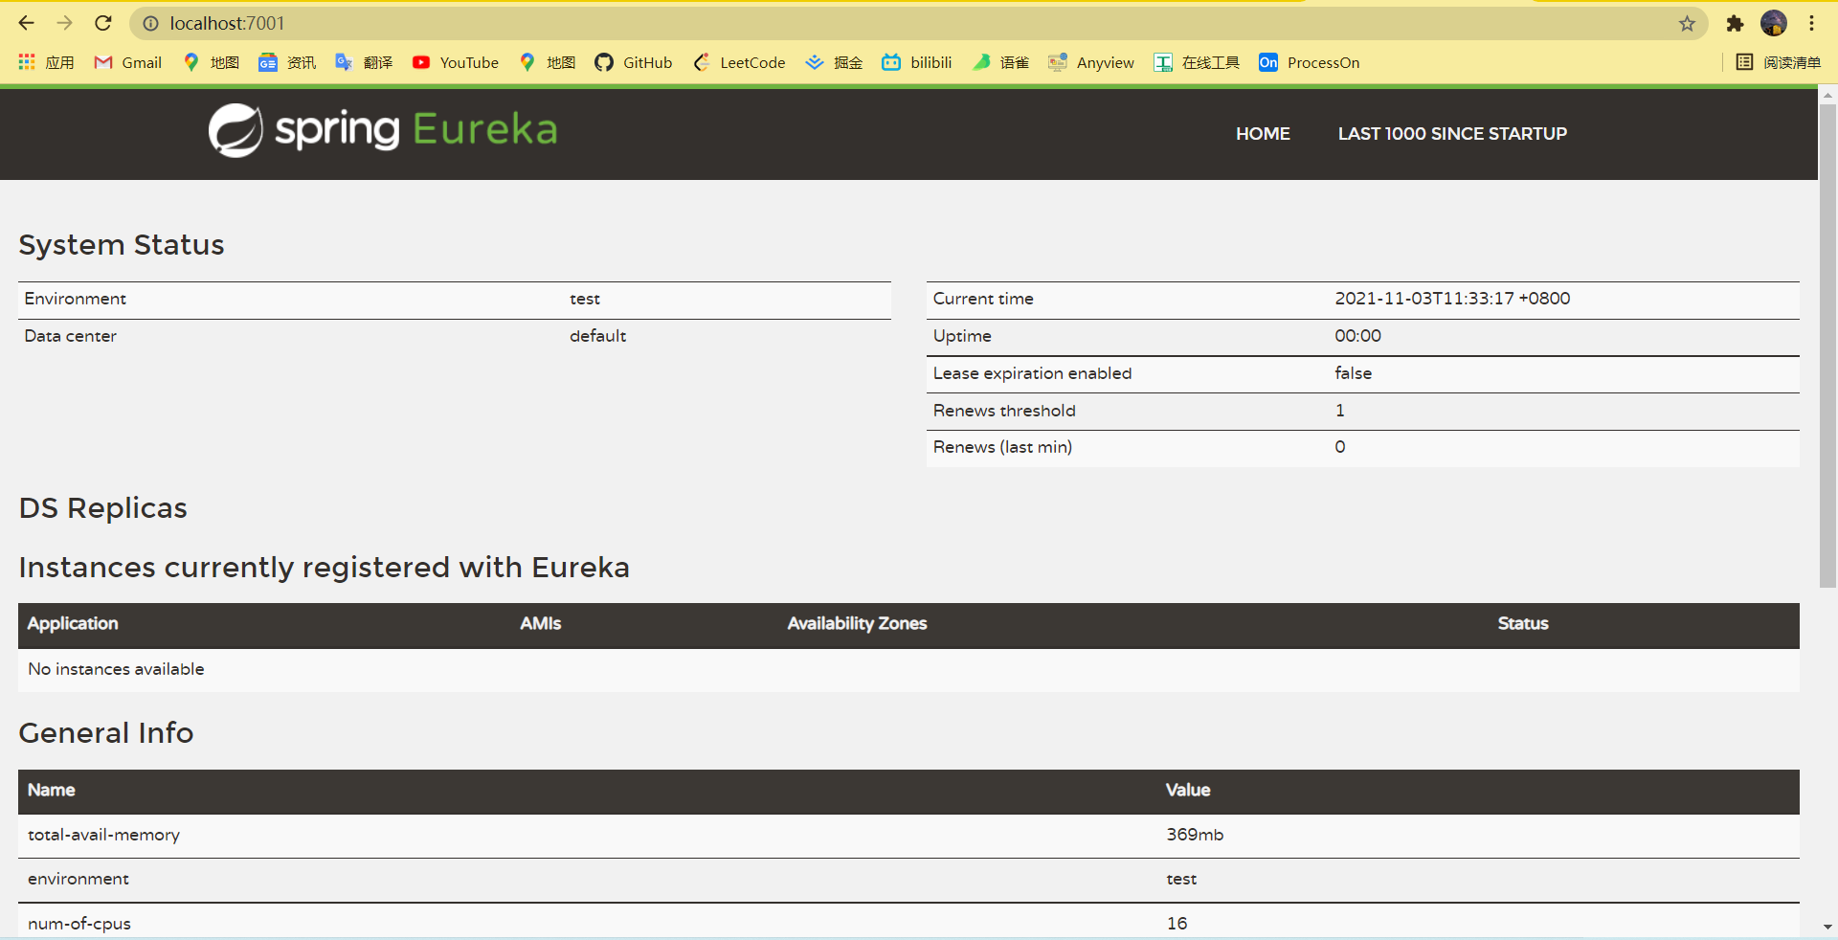Select the Renews threshold label
The height and width of the screenshot is (940, 1838).
coord(1004,411)
